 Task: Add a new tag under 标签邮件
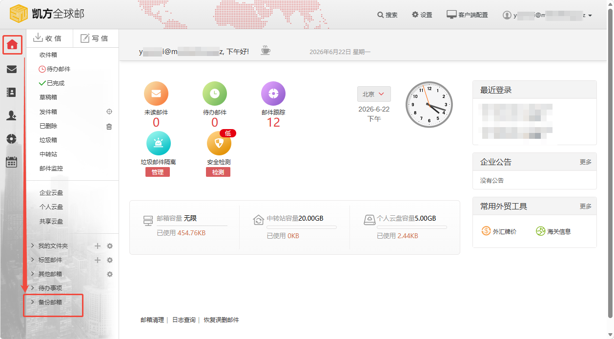pyautogui.click(x=98, y=260)
